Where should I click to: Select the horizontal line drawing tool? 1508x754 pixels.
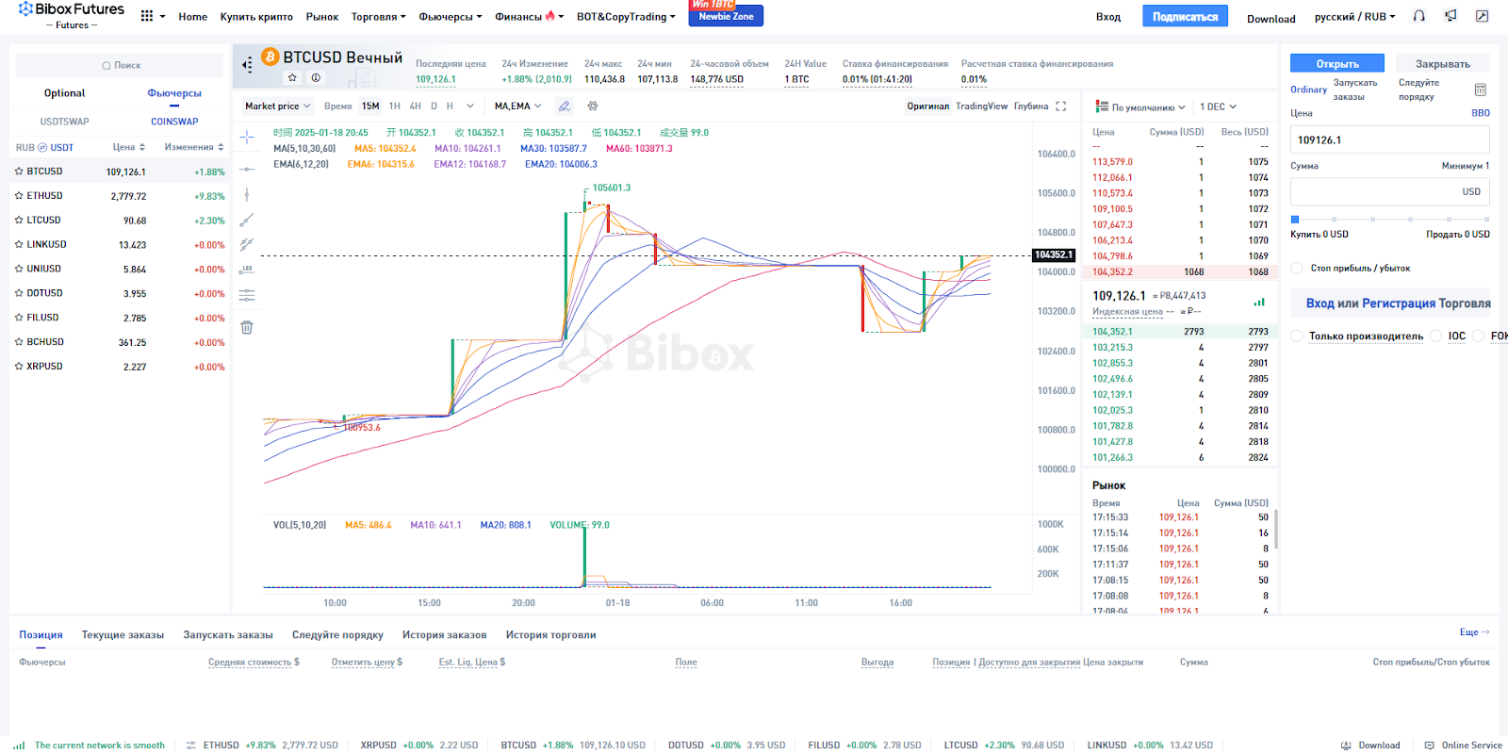click(x=247, y=170)
